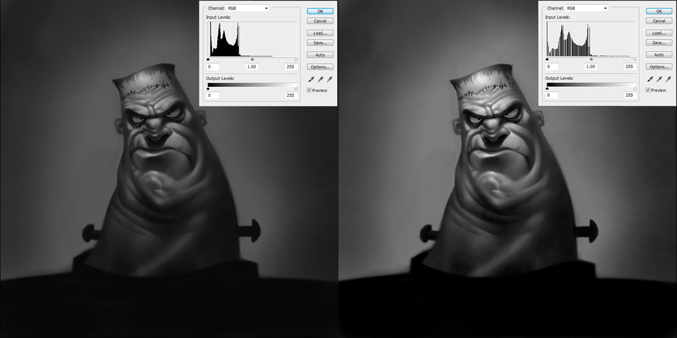Select output black slider handle in right dialog
Image resolution: width=677 pixels, height=338 pixels.
(547, 88)
